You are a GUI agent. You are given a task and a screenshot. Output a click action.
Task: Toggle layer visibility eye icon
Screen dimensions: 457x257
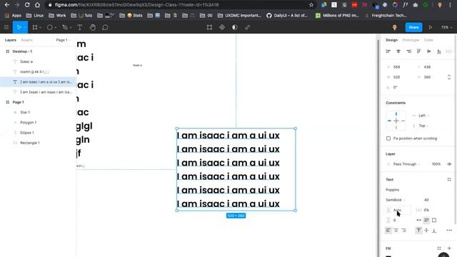(449, 164)
